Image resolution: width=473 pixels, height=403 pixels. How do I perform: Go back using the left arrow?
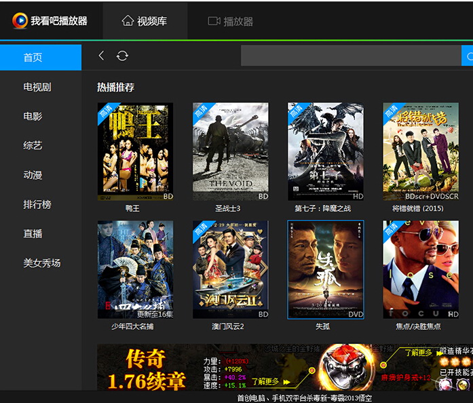pos(101,56)
